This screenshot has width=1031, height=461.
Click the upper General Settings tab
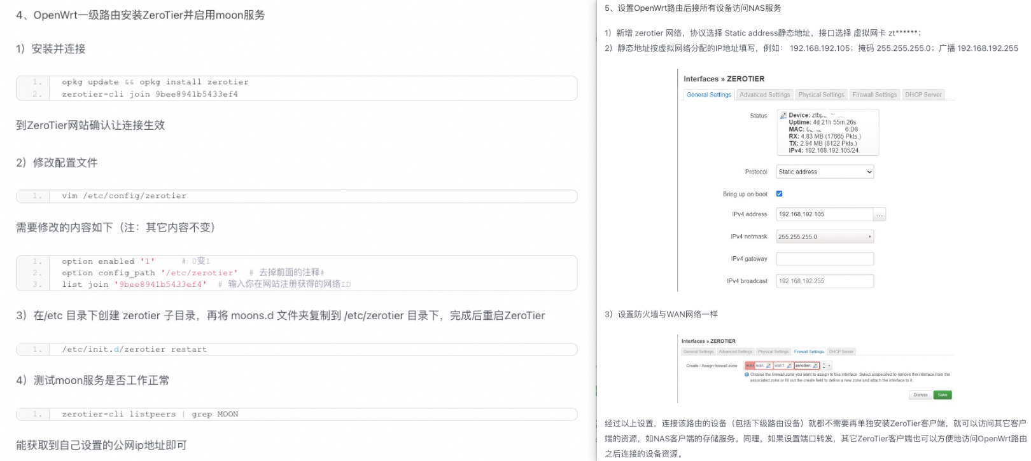[x=709, y=95]
